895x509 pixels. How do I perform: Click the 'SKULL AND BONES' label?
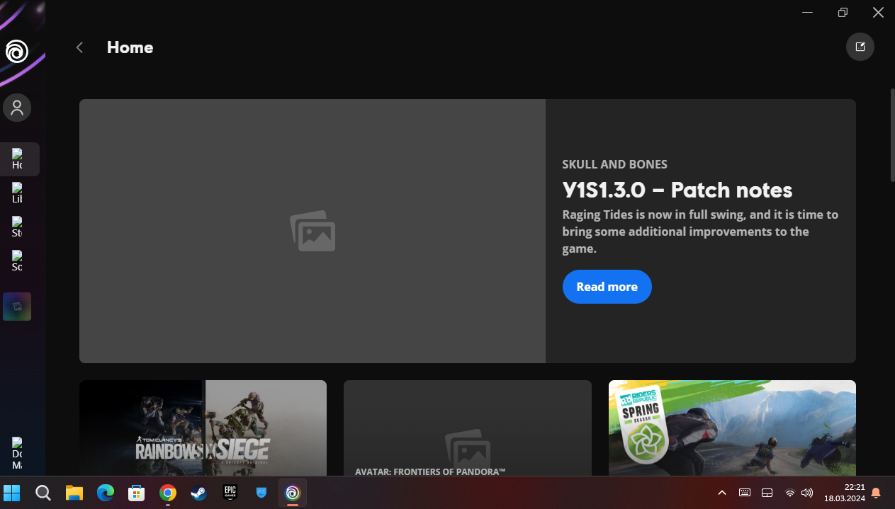coord(615,164)
